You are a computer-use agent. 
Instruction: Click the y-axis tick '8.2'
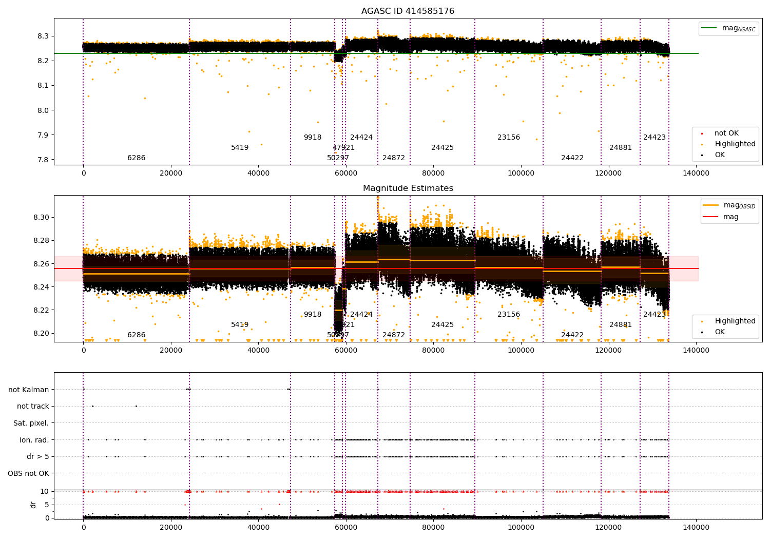(x=43, y=61)
